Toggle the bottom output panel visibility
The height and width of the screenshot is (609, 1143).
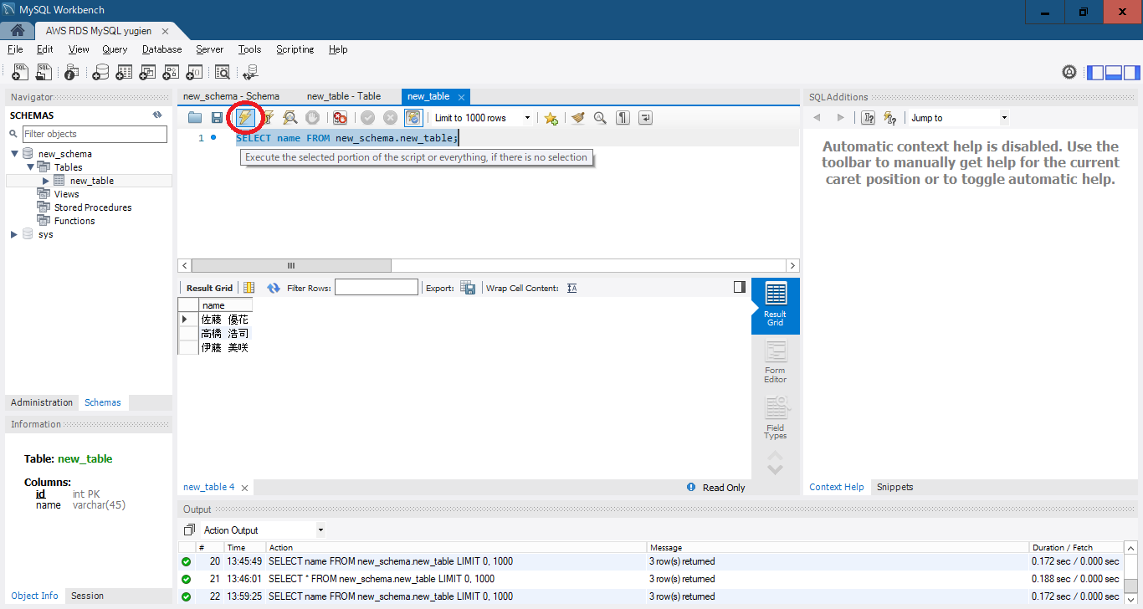pos(1113,73)
